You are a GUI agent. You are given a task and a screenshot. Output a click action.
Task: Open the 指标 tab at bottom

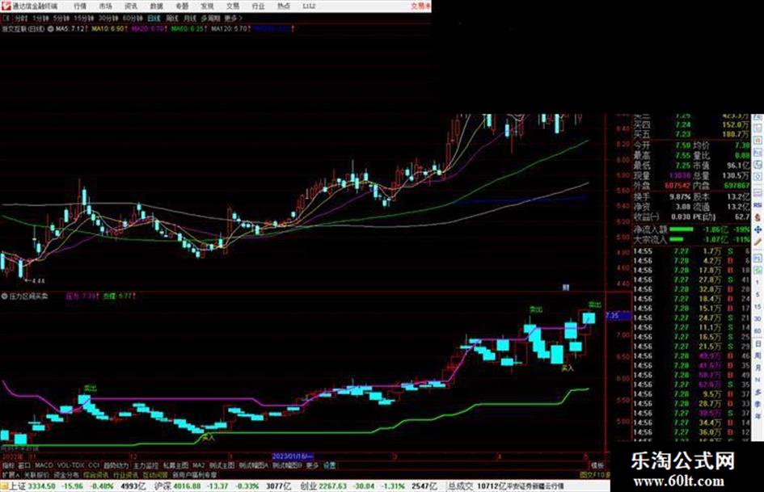8,465
